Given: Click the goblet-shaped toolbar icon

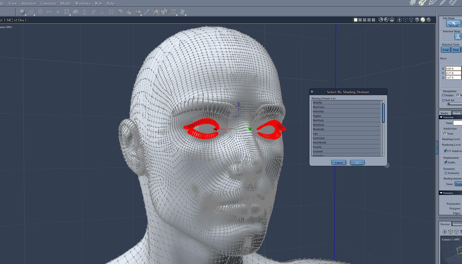Looking at the screenshot, I should tap(102, 12).
